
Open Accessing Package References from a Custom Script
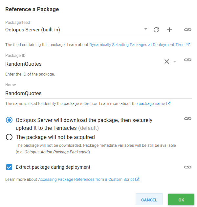pyautogui.click(x=87, y=179)
